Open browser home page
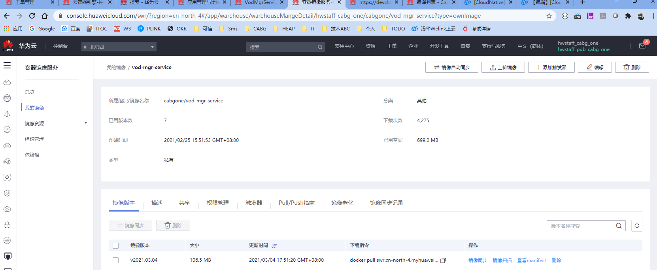 (x=45, y=16)
